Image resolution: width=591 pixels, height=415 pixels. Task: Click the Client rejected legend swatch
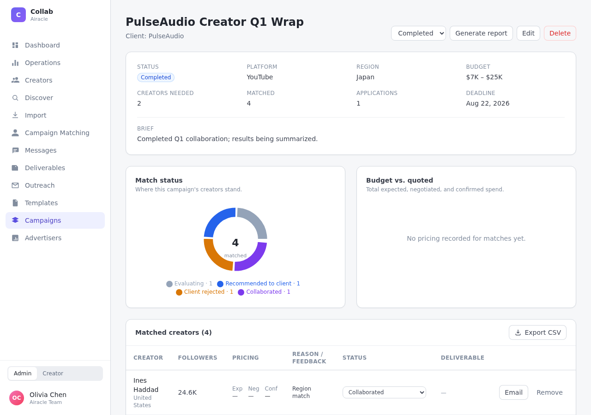(179, 292)
